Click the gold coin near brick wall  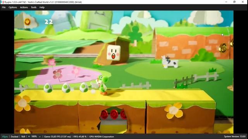click(x=223, y=47)
